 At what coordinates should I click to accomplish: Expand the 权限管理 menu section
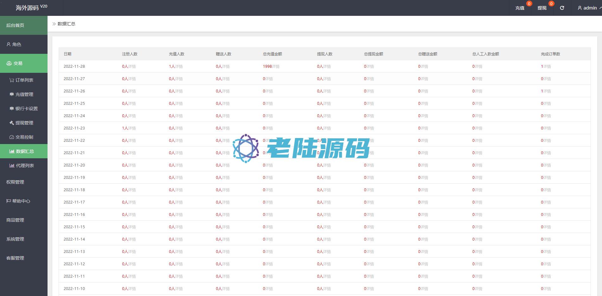(15, 182)
